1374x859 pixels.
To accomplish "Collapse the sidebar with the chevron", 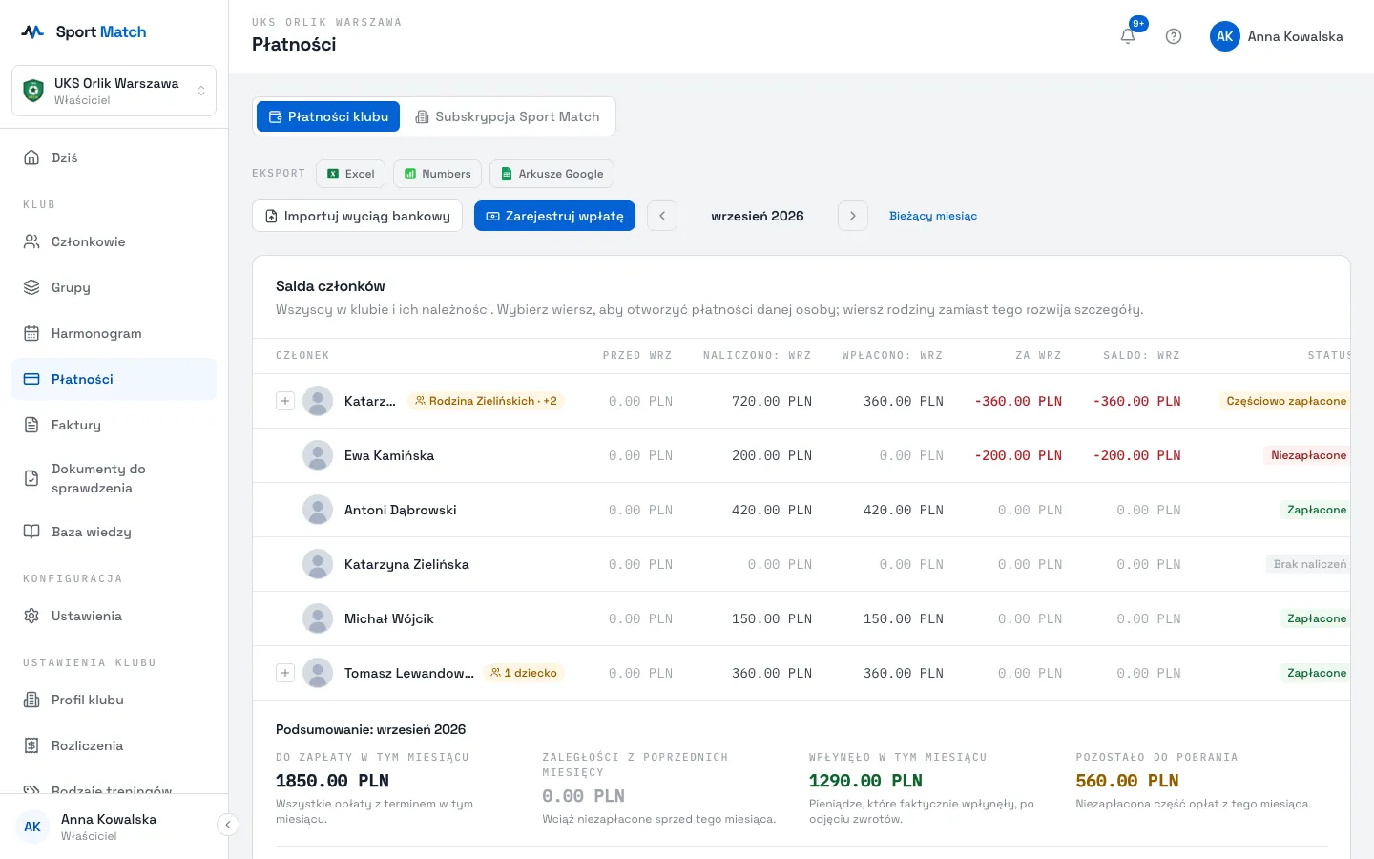I will [227, 825].
